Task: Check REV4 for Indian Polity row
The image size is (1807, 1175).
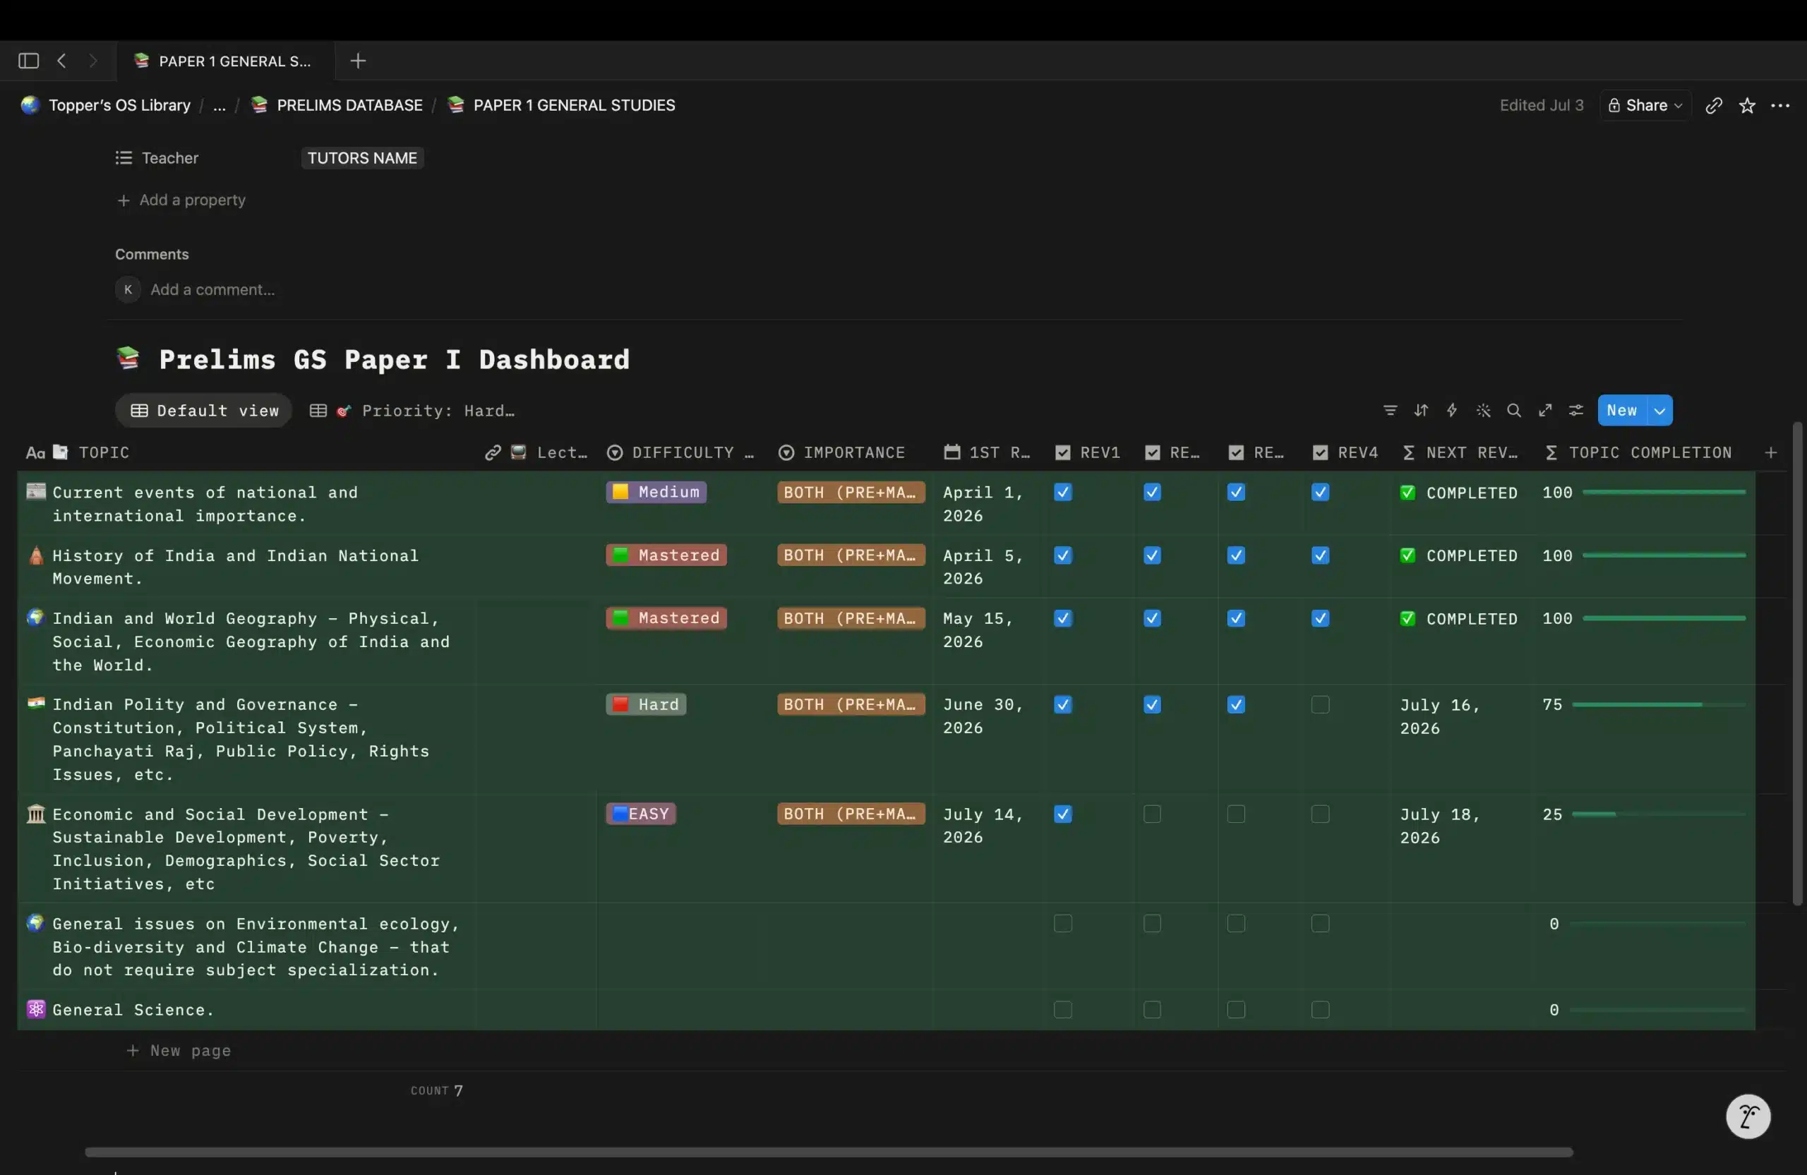Action: point(1321,704)
